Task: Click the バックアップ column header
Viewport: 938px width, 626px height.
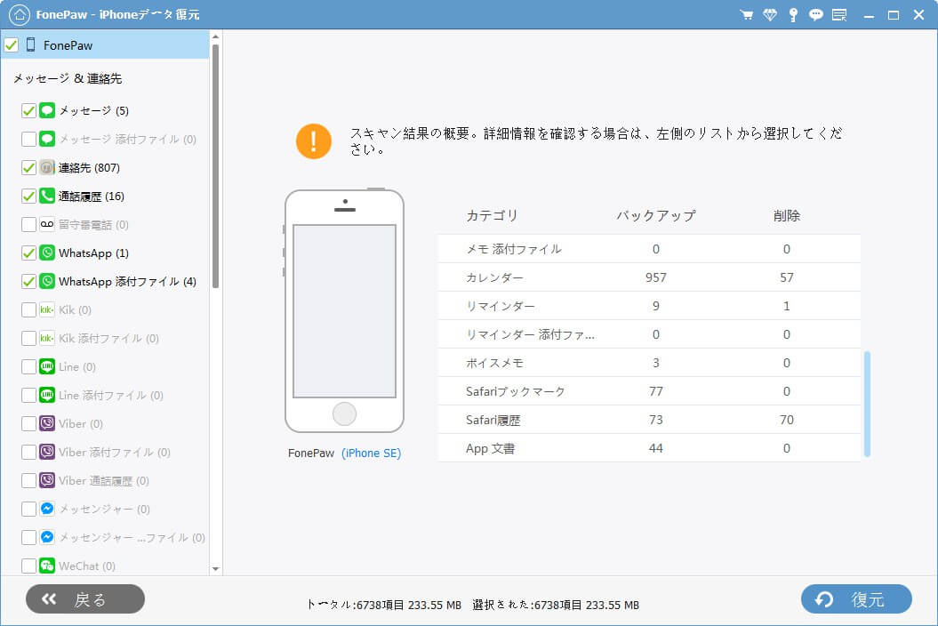Action: coord(655,215)
